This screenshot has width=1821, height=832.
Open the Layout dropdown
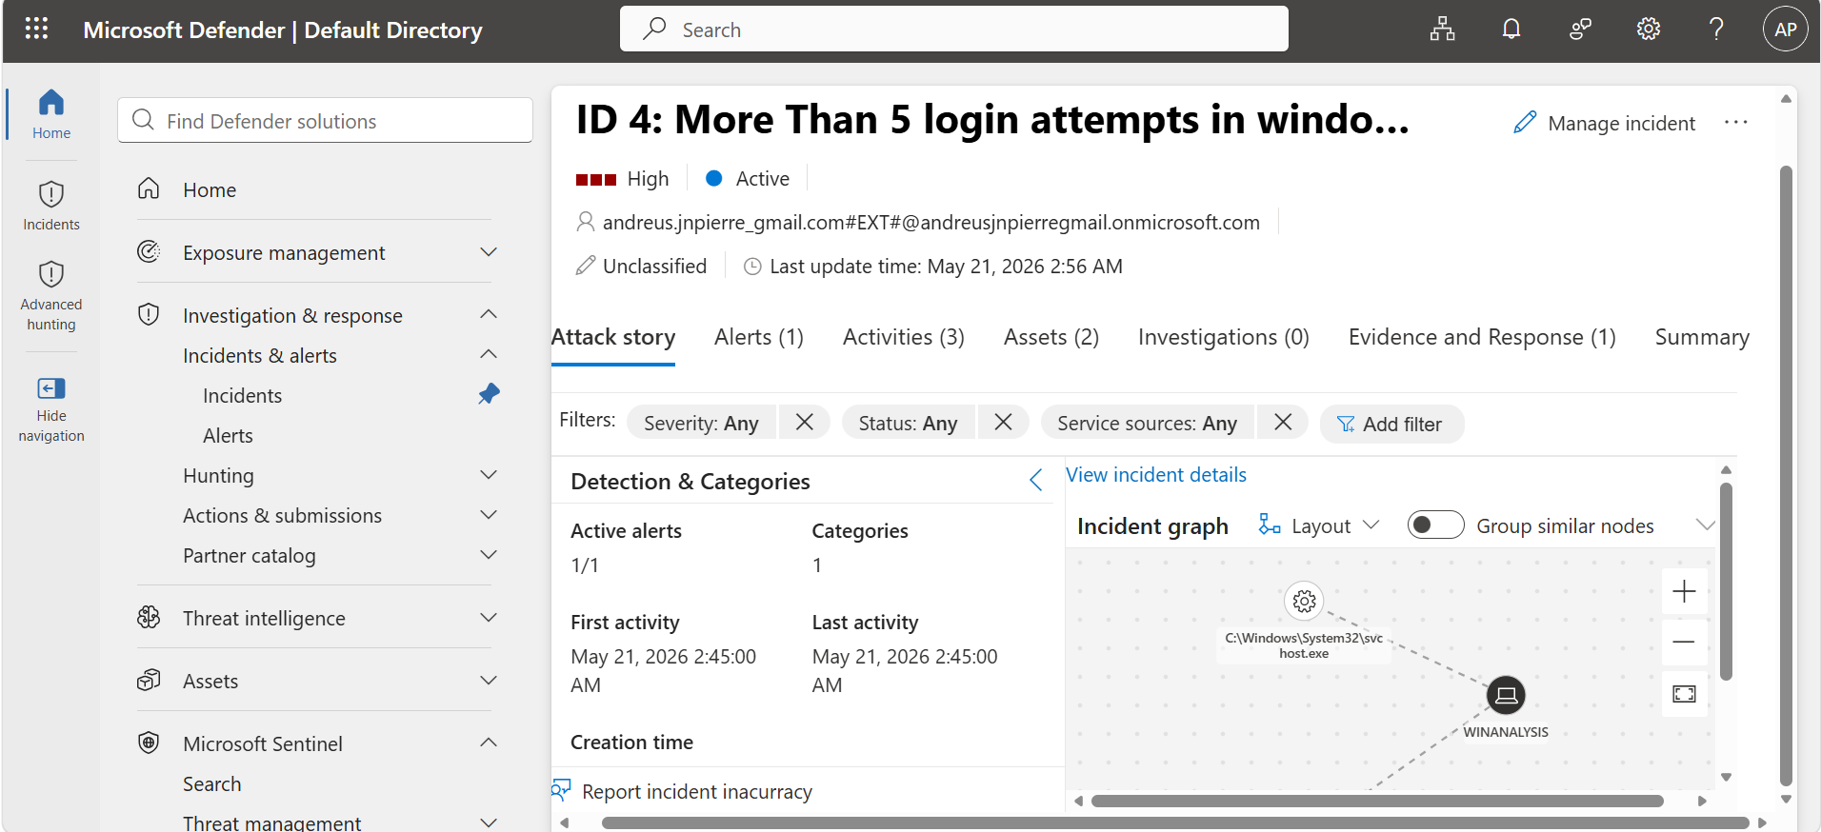pos(1319,525)
